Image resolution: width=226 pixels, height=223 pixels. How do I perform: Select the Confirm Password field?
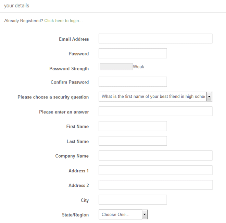click(x=133, y=82)
